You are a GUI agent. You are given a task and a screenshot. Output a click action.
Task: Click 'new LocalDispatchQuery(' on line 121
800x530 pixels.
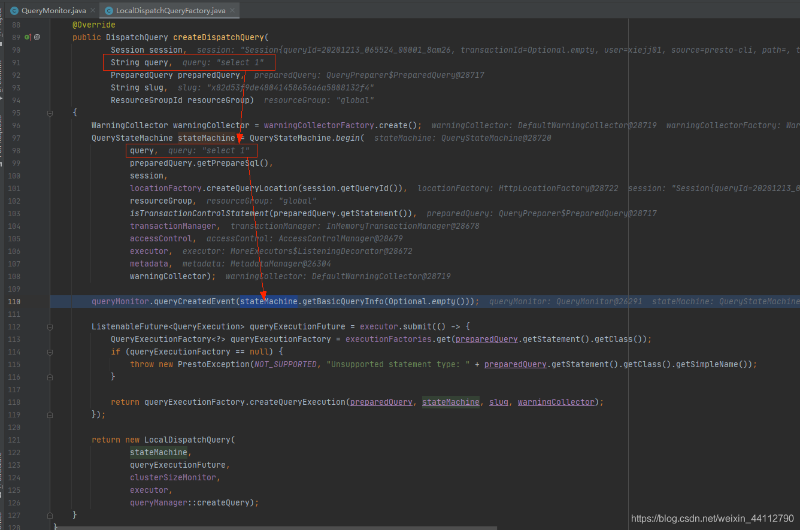(x=180, y=440)
